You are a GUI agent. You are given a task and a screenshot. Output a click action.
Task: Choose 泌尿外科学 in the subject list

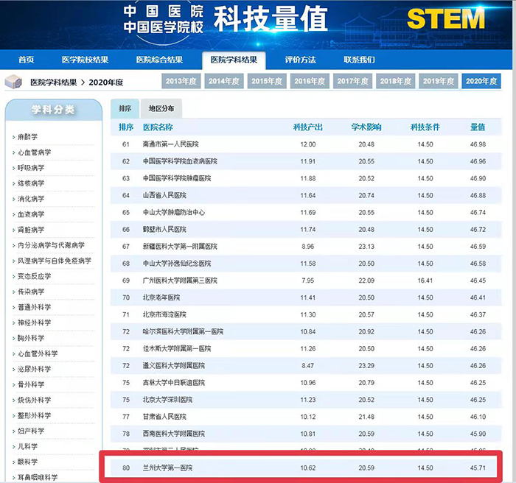34,369
